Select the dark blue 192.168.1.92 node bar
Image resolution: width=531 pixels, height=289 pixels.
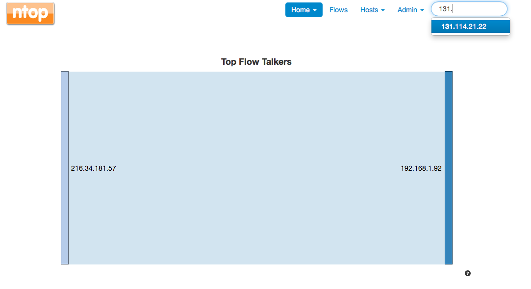pos(448,168)
